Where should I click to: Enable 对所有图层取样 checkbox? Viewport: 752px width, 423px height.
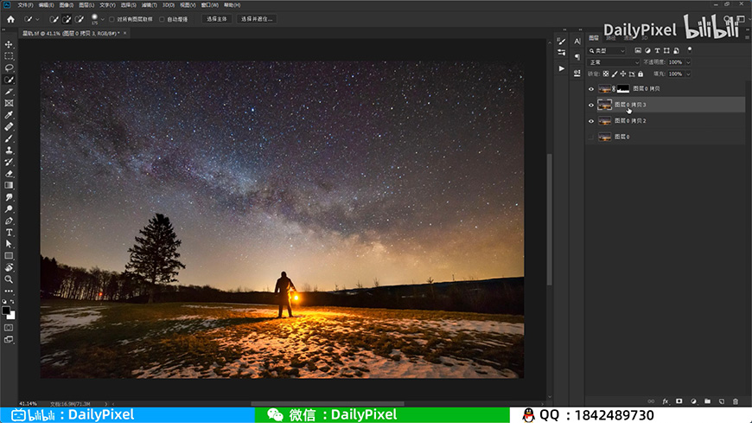112,19
